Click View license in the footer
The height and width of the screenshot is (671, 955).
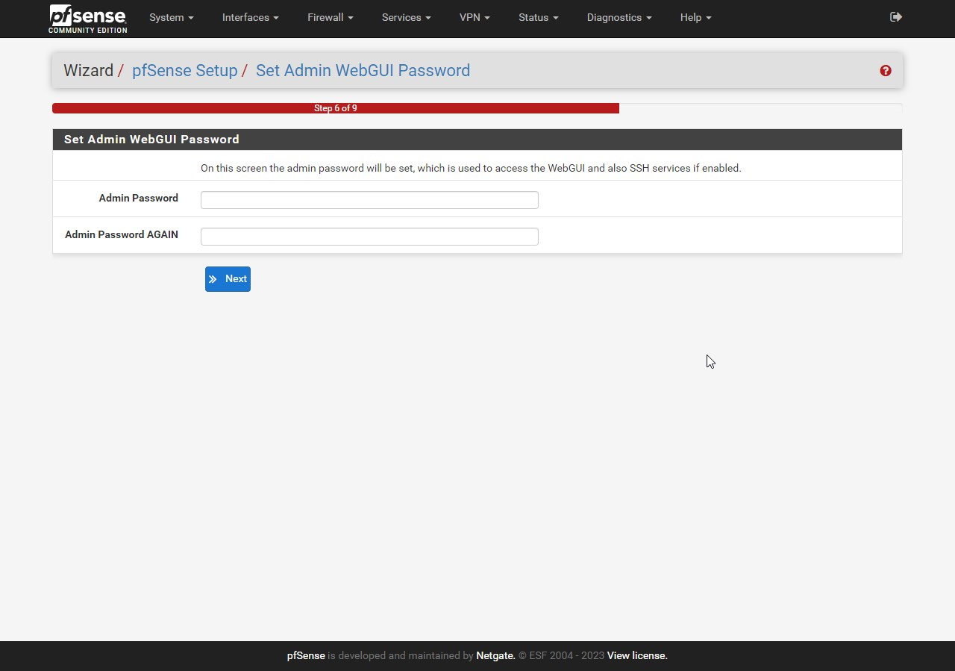pos(637,655)
